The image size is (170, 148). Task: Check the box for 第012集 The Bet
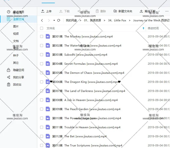coord(41,136)
